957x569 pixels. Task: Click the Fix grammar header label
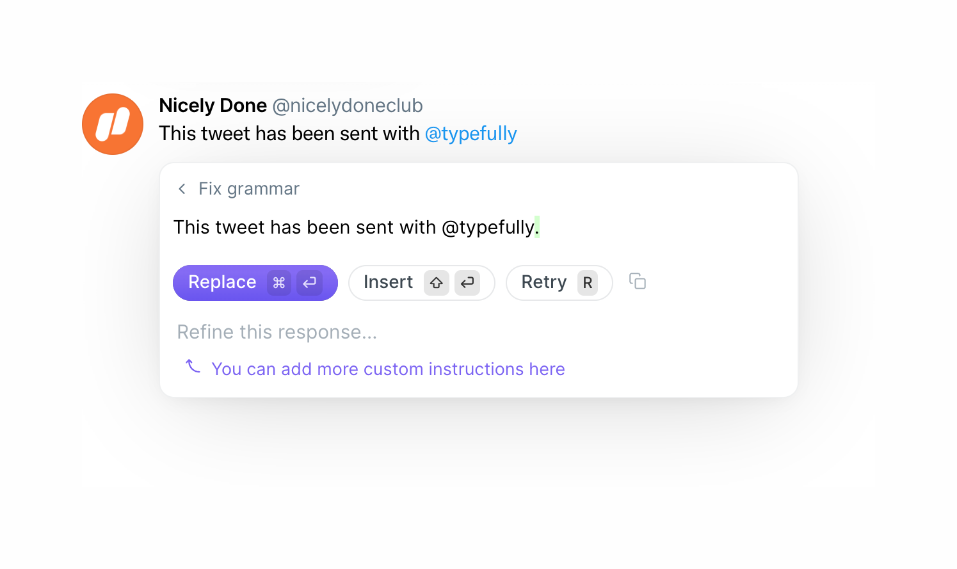249,189
